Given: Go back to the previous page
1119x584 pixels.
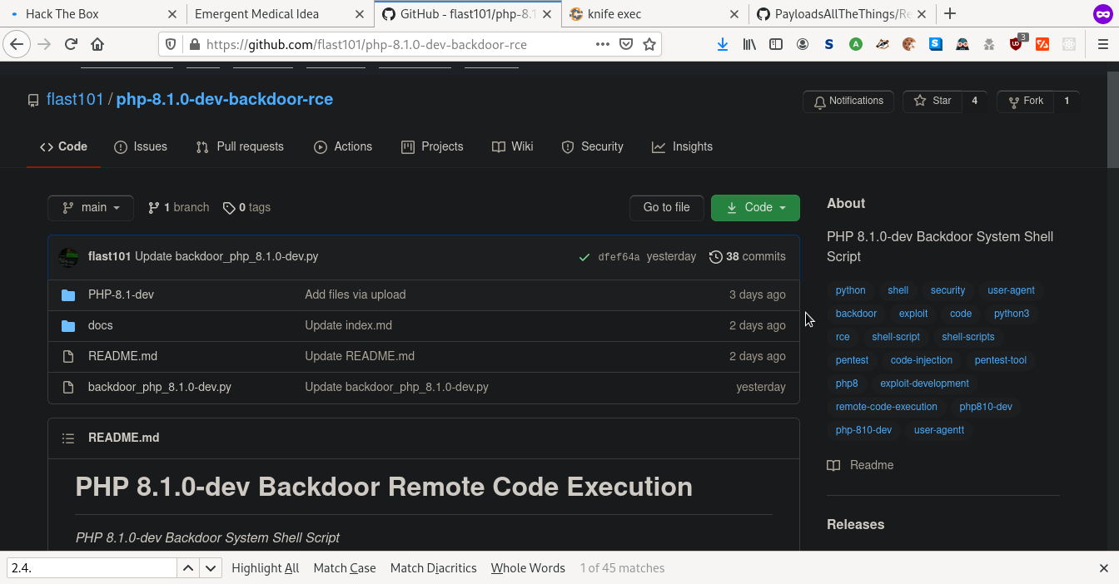Looking at the screenshot, I should 17,45.
